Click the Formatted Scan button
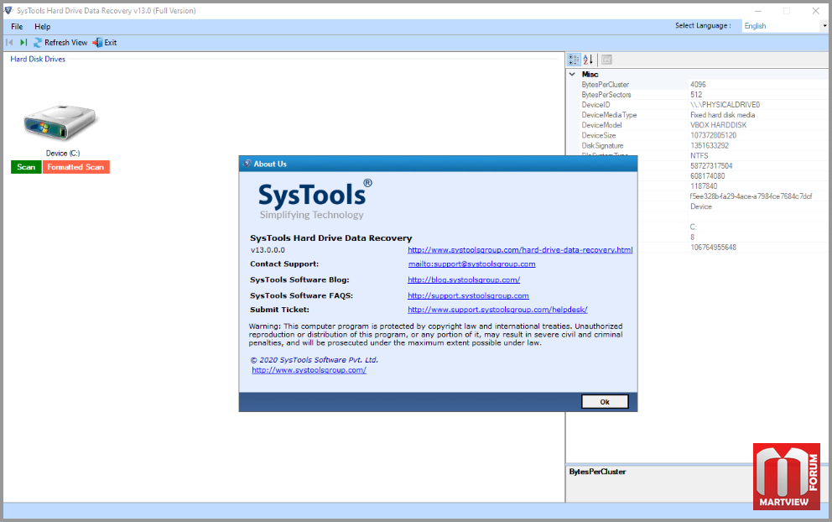Screen dimensions: 832x522 (75, 167)
